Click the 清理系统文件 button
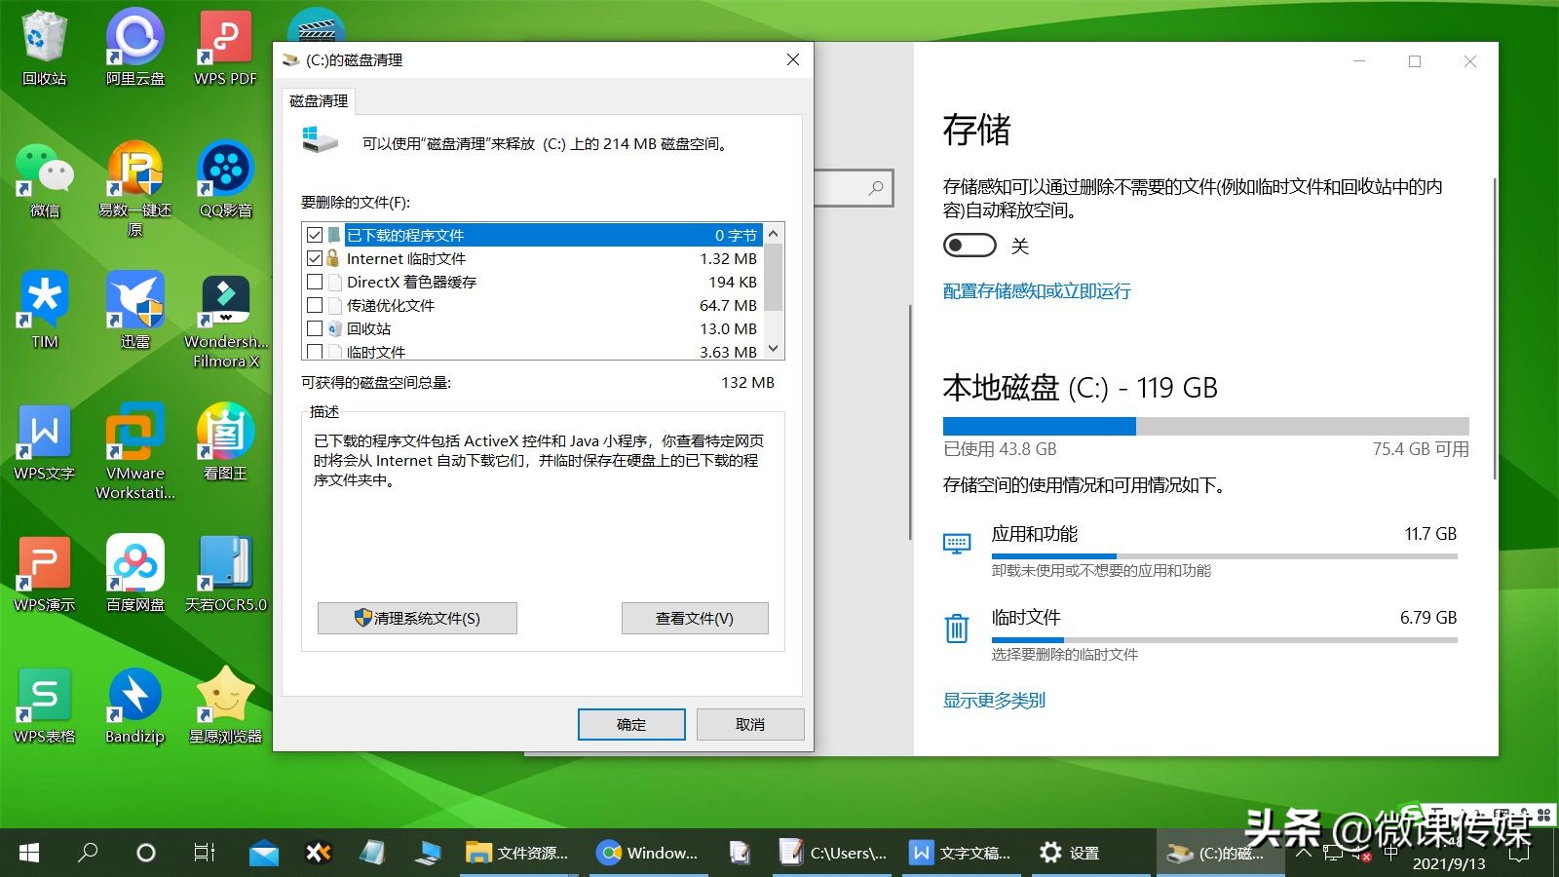 click(417, 618)
